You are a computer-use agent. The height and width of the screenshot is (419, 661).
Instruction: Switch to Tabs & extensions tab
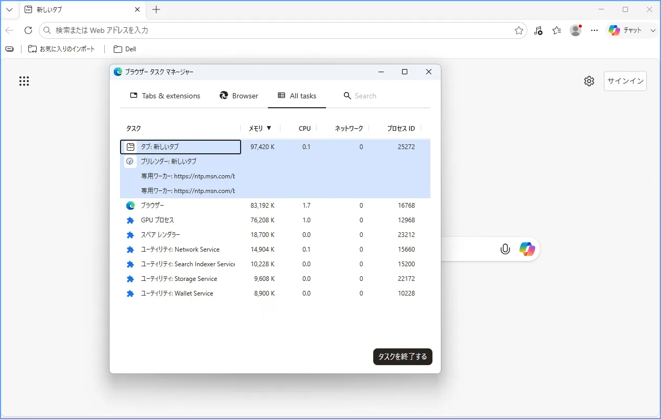[165, 96]
